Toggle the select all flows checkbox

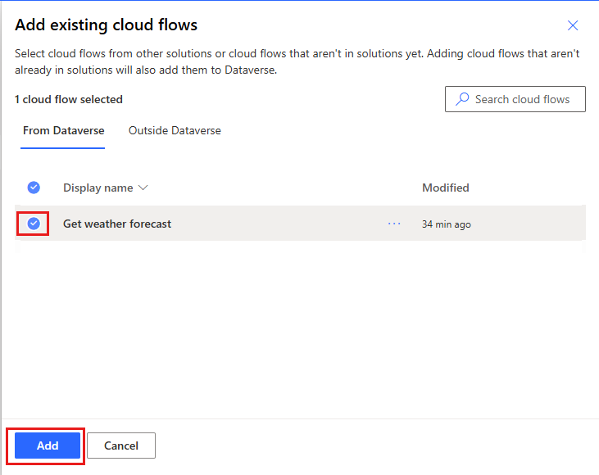(34, 188)
